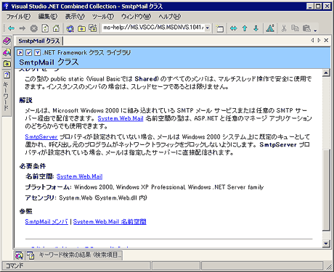Image resolution: width=334 pixels, height=272 pixels.
Task: Open the ツール menu
Action: click(102, 17)
